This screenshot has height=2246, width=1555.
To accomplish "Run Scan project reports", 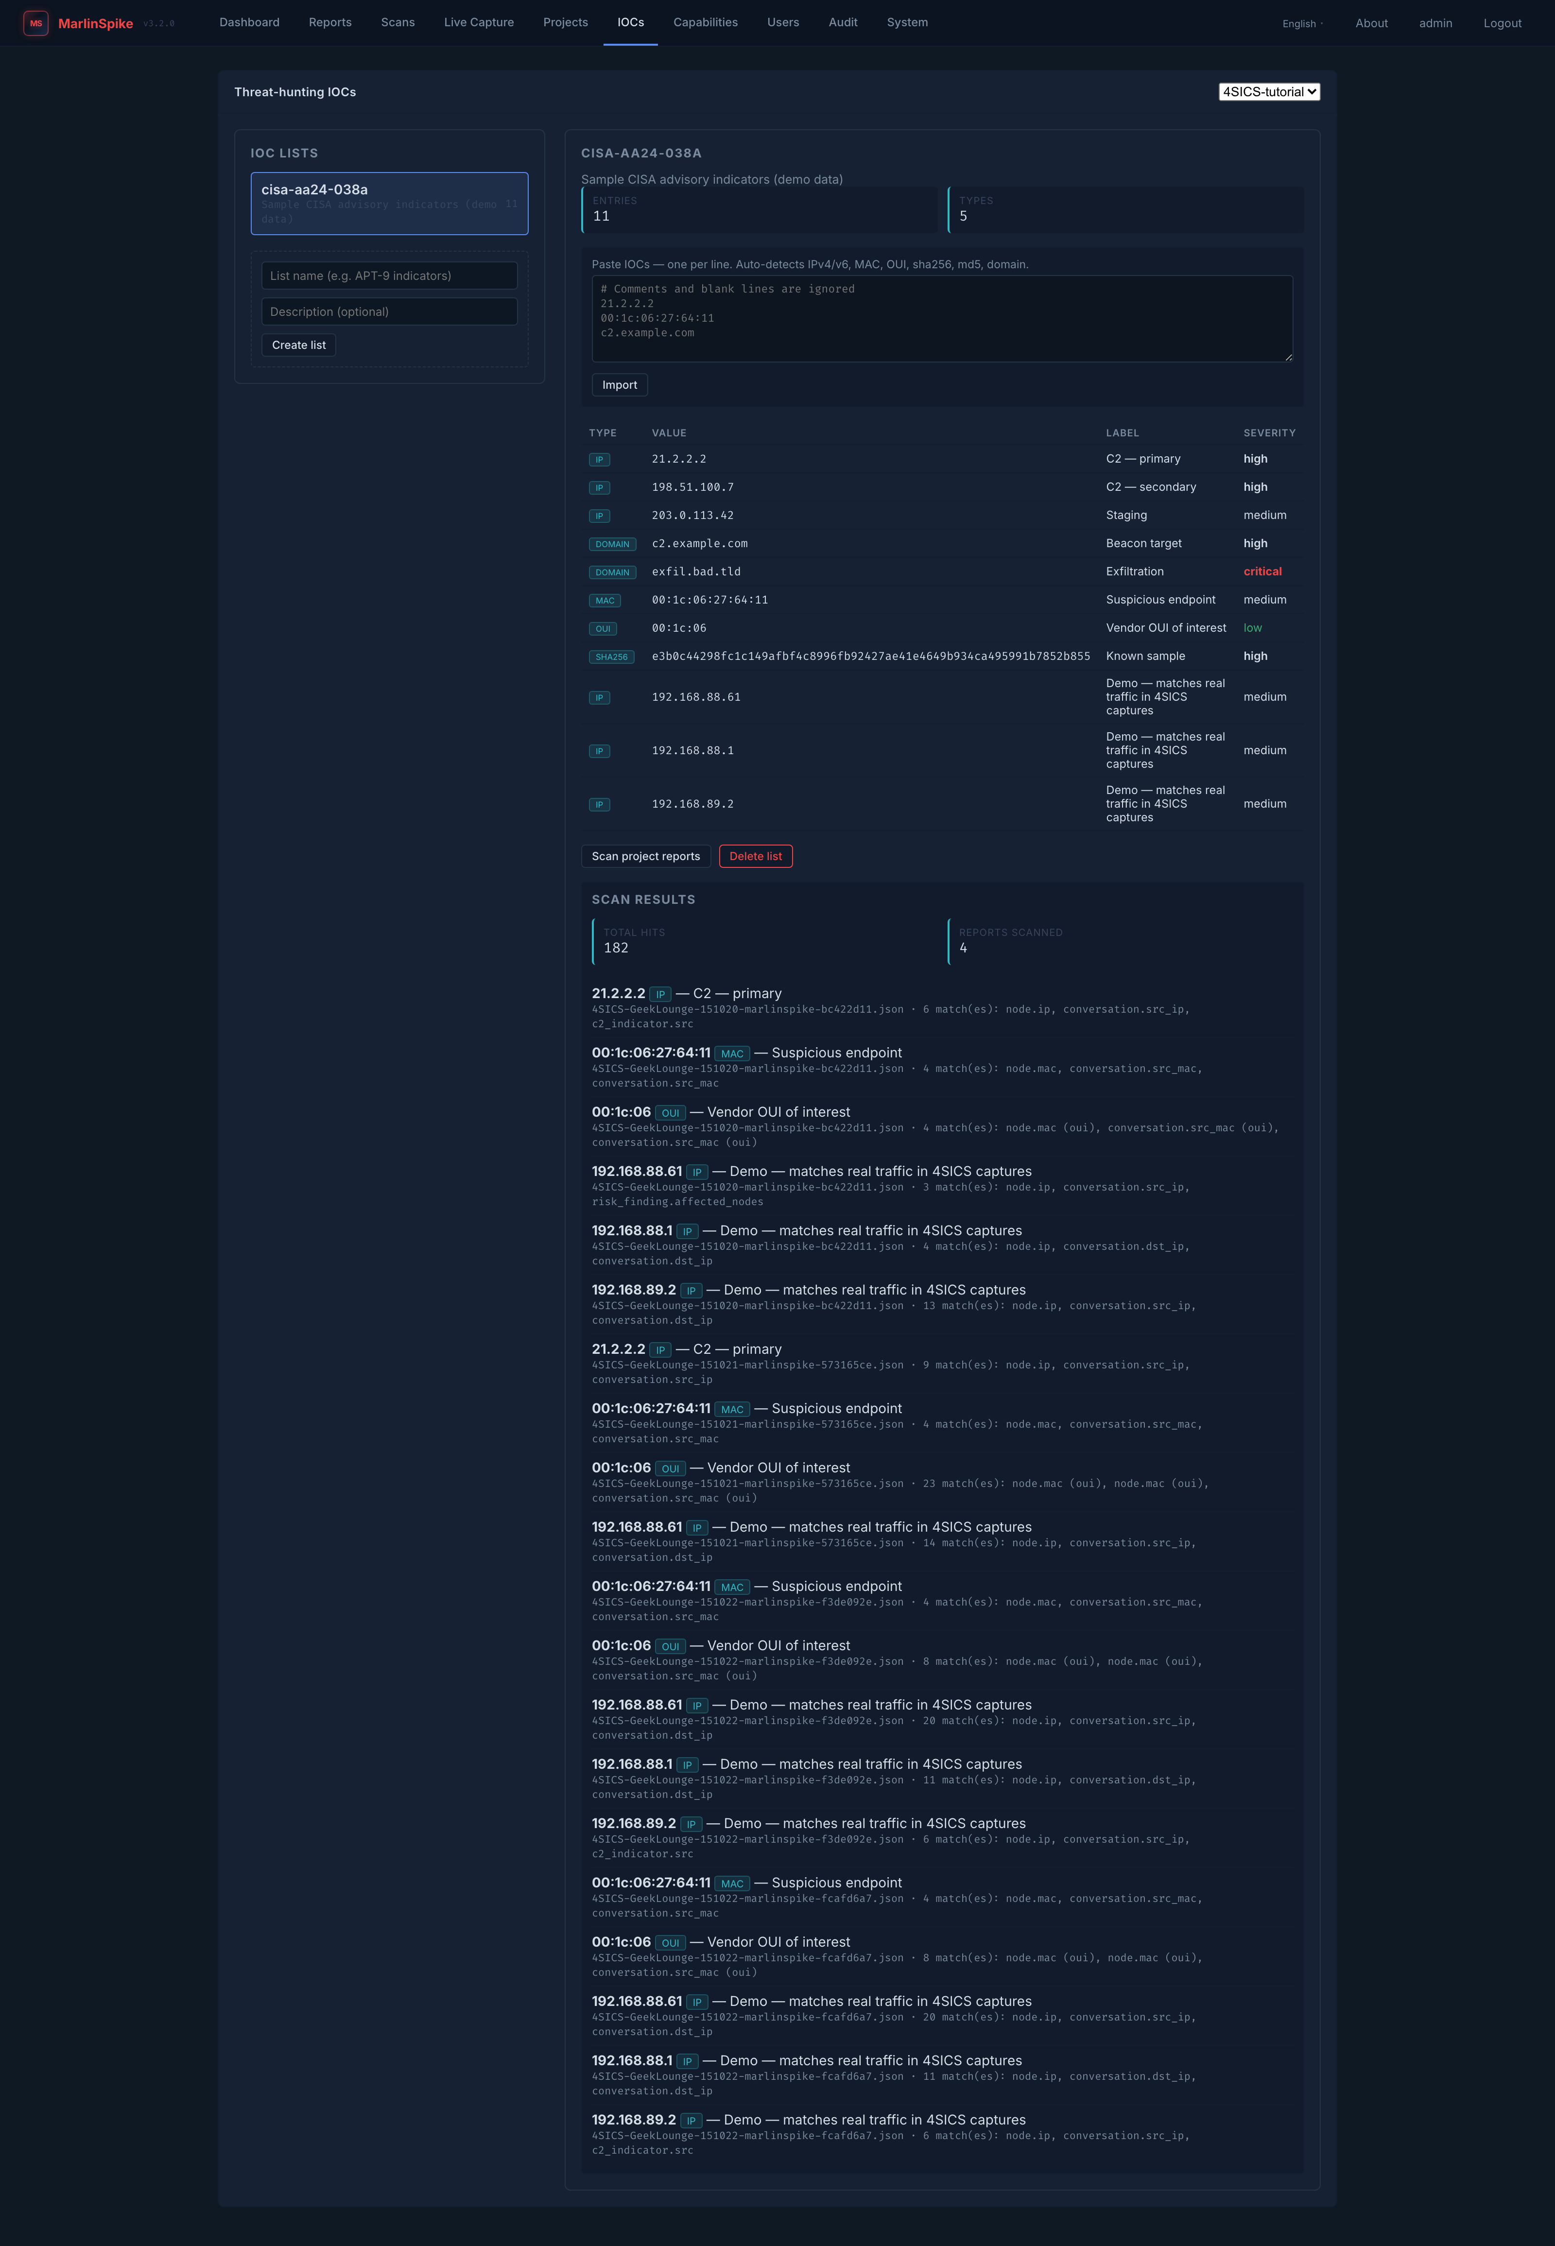I will coord(646,857).
